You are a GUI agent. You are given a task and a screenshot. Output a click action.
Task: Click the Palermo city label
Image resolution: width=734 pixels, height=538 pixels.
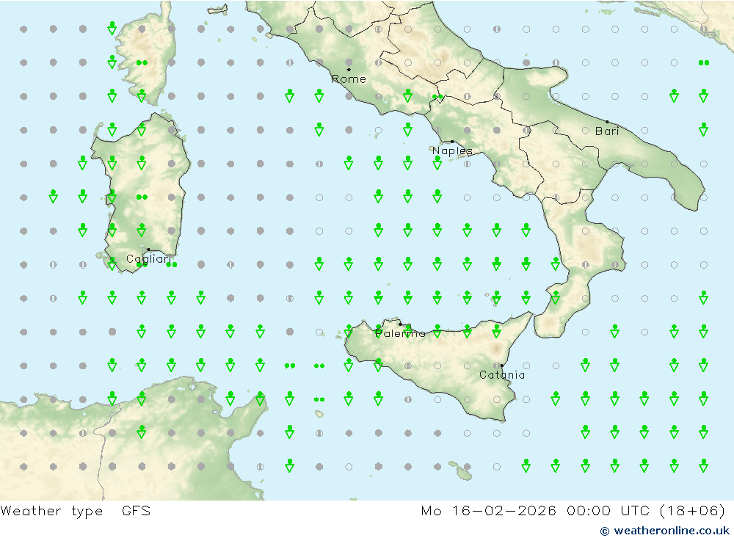(x=400, y=333)
